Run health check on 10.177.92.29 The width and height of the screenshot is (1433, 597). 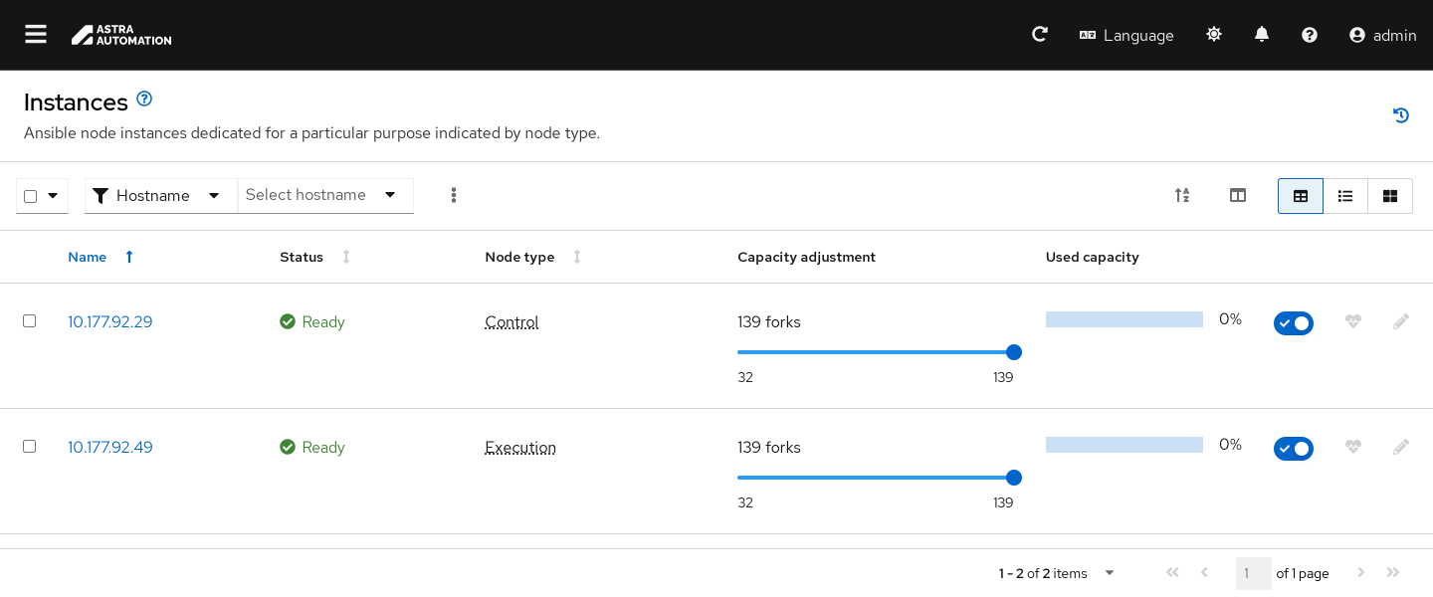[1352, 321]
